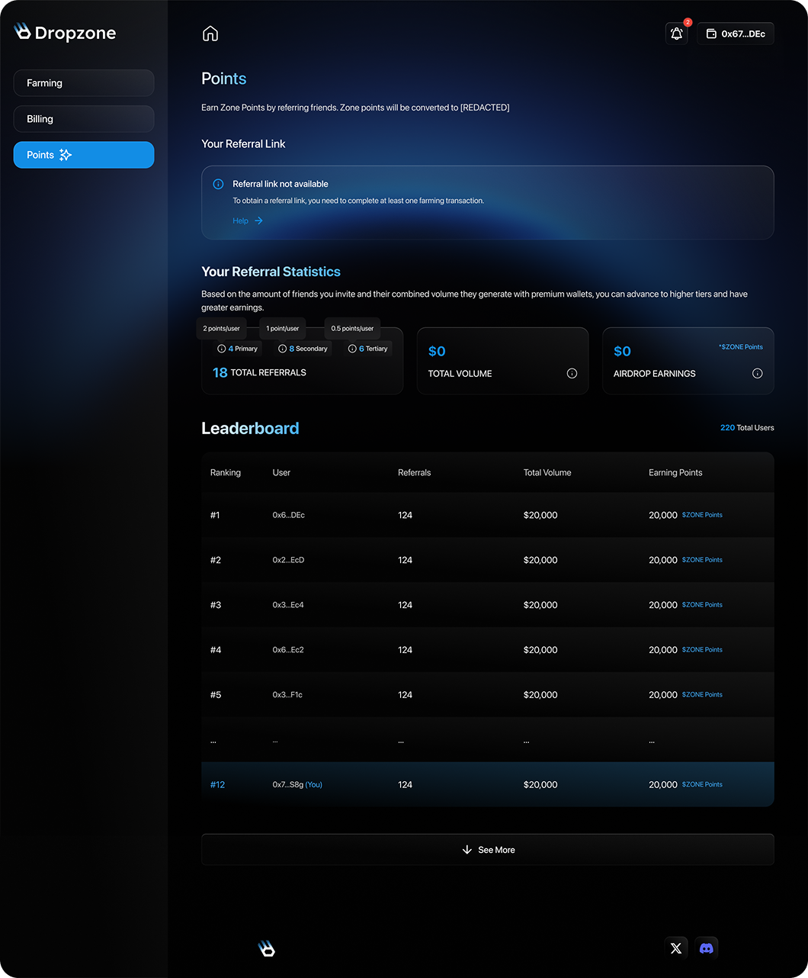Click the Dropzone logo in the sidebar
Screen dimensions: 808x978
pyautogui.click(x=65, y=32)
